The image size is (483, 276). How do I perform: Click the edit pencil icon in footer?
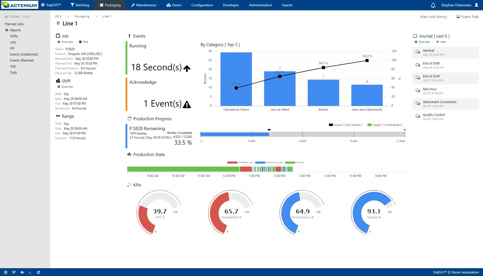pyautogui.click(x=14, y=272)
